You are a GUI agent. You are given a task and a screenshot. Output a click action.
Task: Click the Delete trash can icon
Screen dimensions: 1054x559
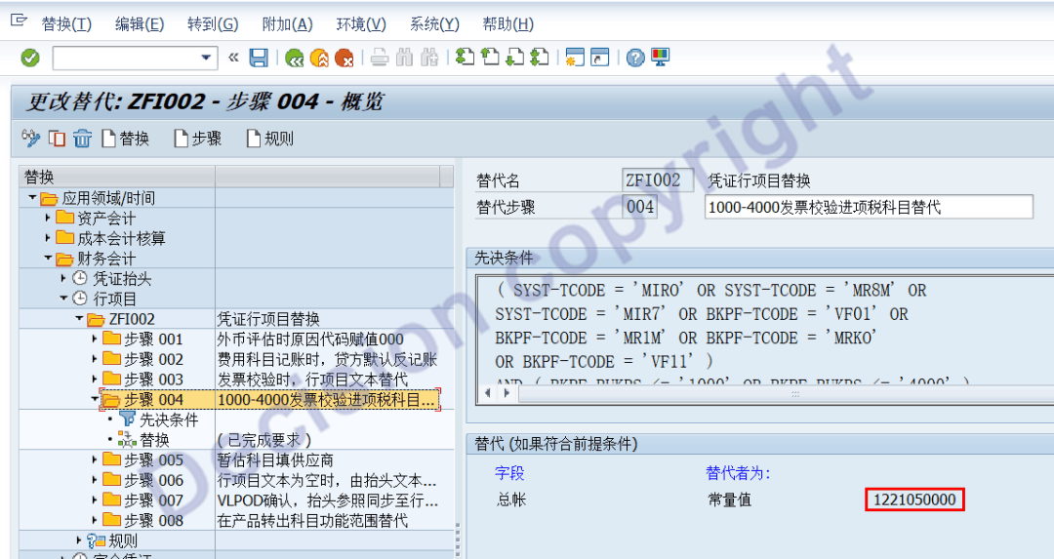point(82,139)
